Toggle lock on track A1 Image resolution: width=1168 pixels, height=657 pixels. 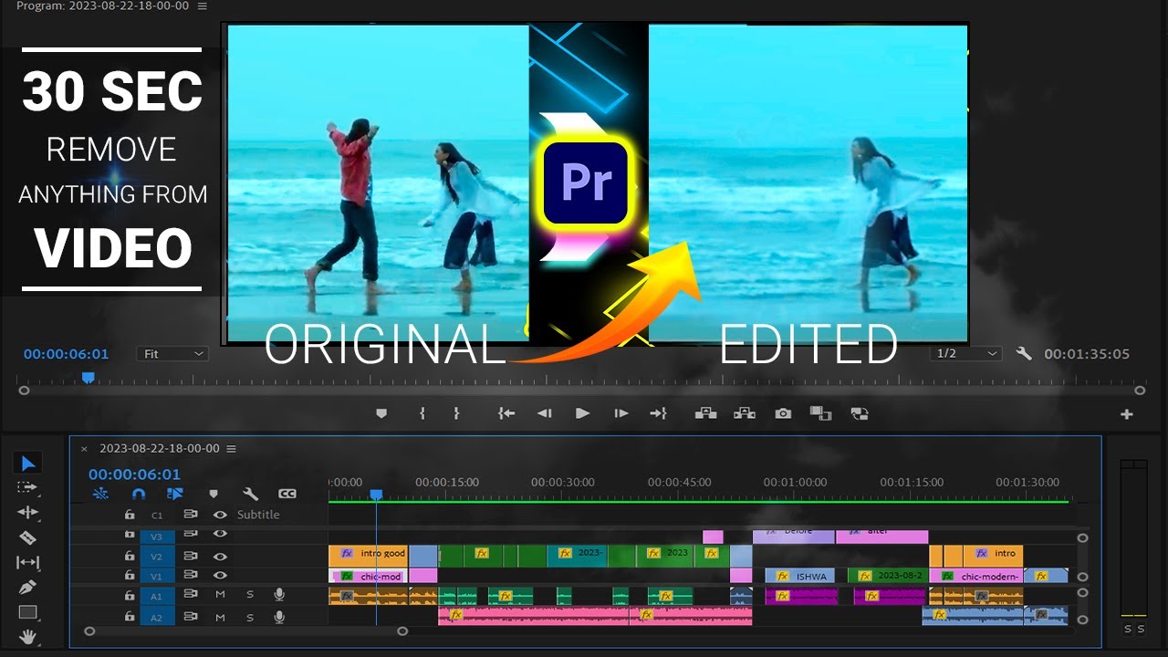[x=130, y=595]
